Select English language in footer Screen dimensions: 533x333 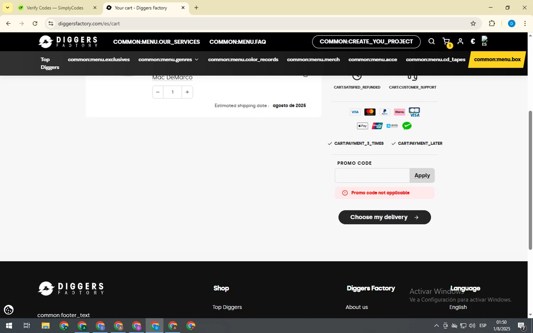click(x=458, y=307)
